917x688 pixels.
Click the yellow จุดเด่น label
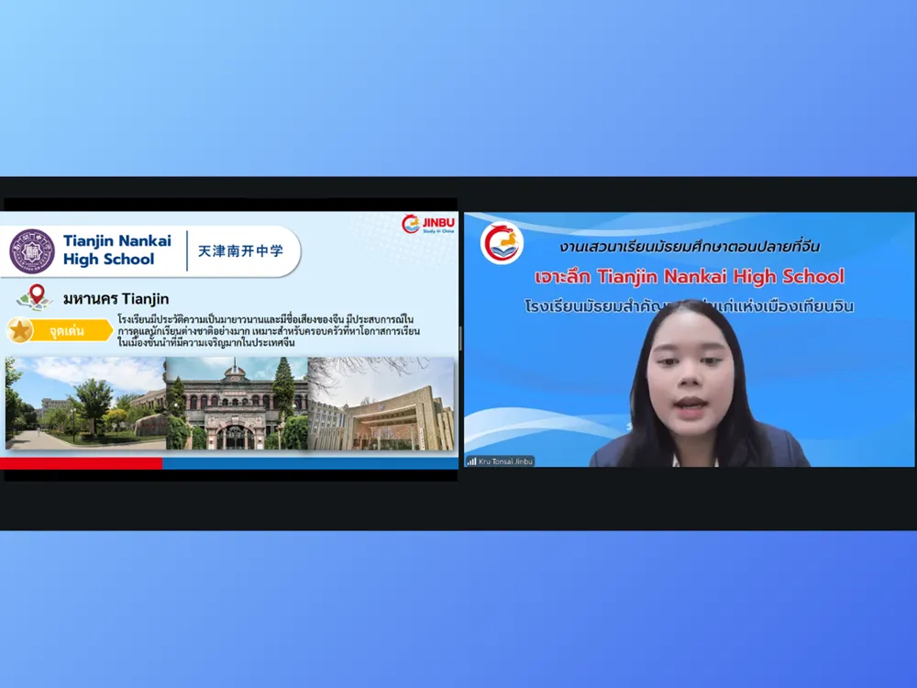coord(72,331)
